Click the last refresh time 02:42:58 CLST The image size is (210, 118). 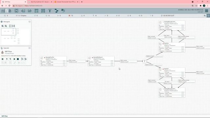168,16
